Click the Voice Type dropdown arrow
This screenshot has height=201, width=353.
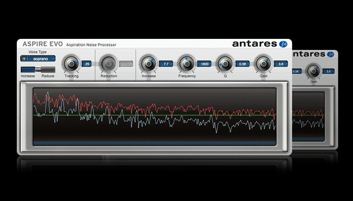[24, 59]
